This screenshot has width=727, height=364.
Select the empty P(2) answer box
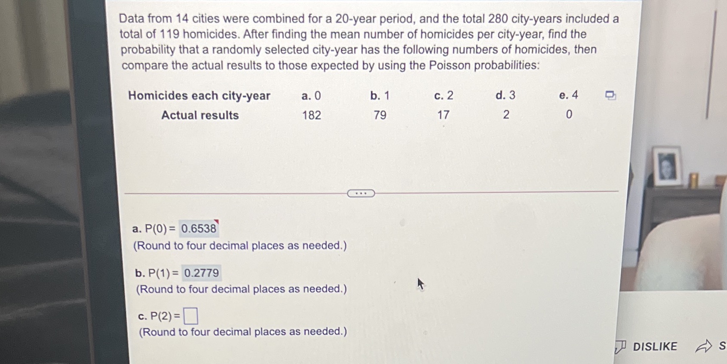191,316
